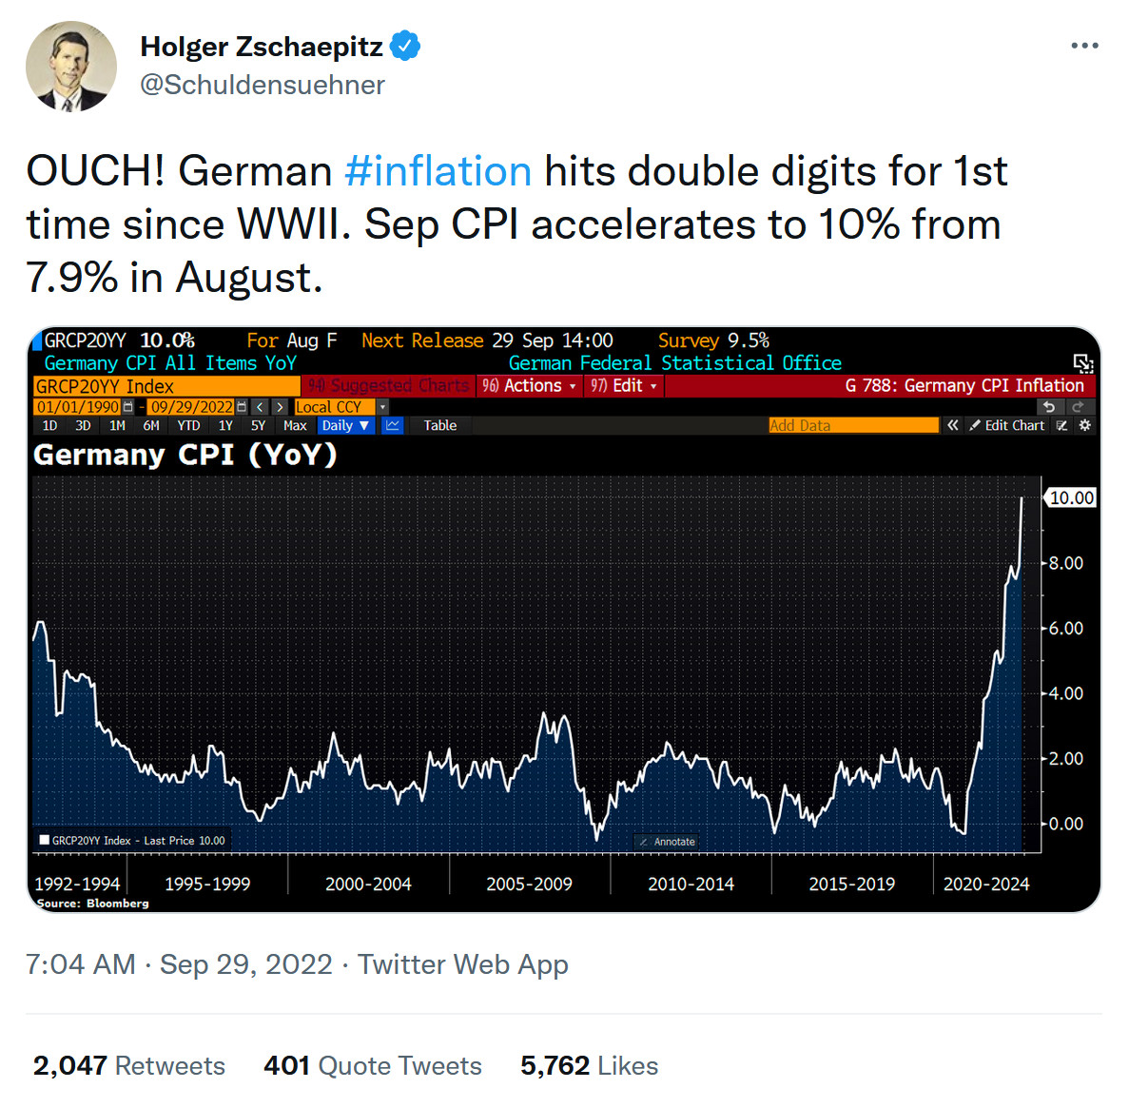This screenshot has width=1129, height=1108.
Task: Select the 5Y time range tab
Action: [x=258, y=426]
